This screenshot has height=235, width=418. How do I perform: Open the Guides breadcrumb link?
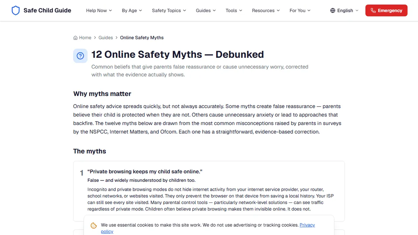[x=106, y=38]
